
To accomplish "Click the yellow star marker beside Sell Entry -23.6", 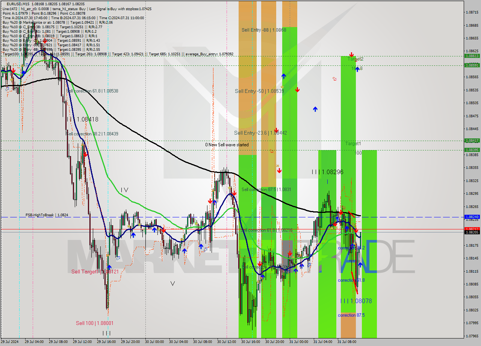I will pos(278,165).
